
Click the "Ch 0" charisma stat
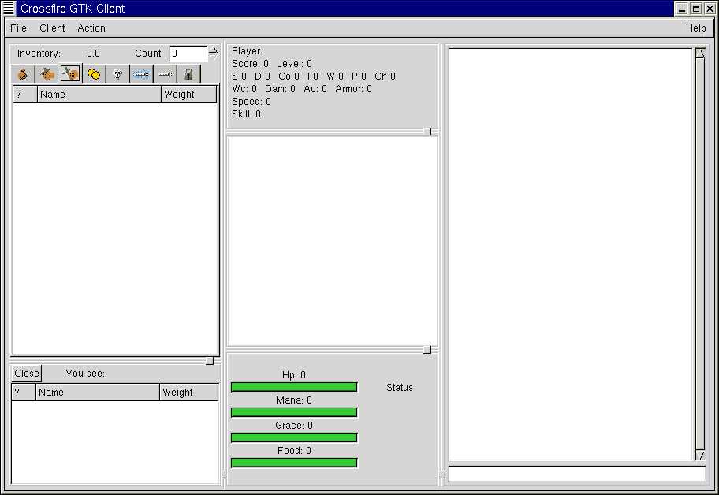[386, 76]
